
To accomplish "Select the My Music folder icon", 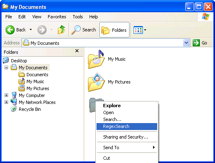I will pyautogui.click(x=96, y=59).
